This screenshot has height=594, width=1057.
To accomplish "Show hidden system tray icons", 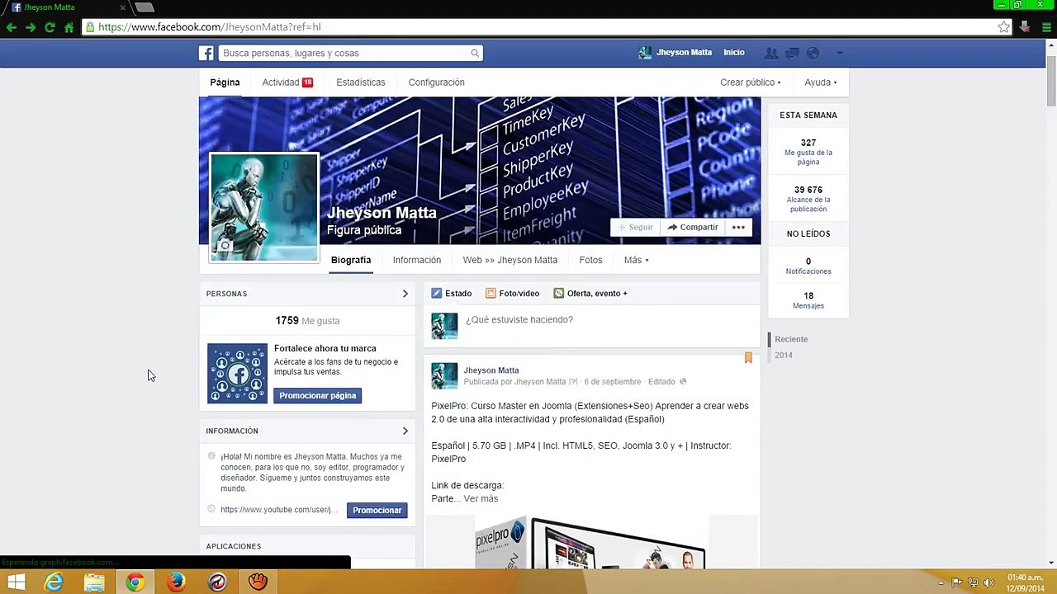I will pos(941,583).
